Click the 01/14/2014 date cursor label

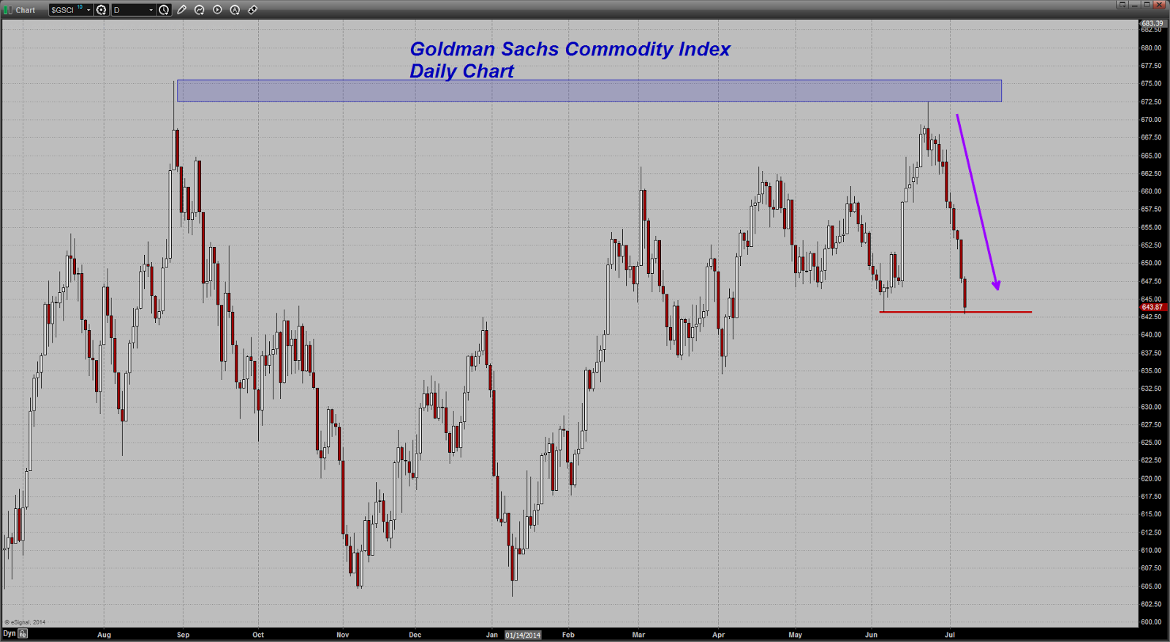click(523, 635)
